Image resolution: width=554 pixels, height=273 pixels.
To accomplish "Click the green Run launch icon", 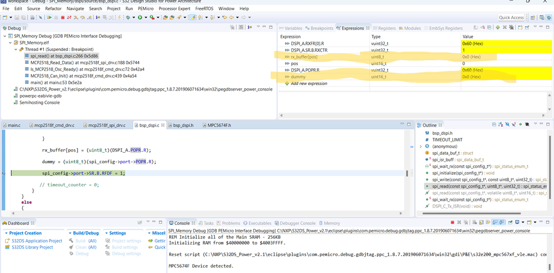I will click(140, 17).
